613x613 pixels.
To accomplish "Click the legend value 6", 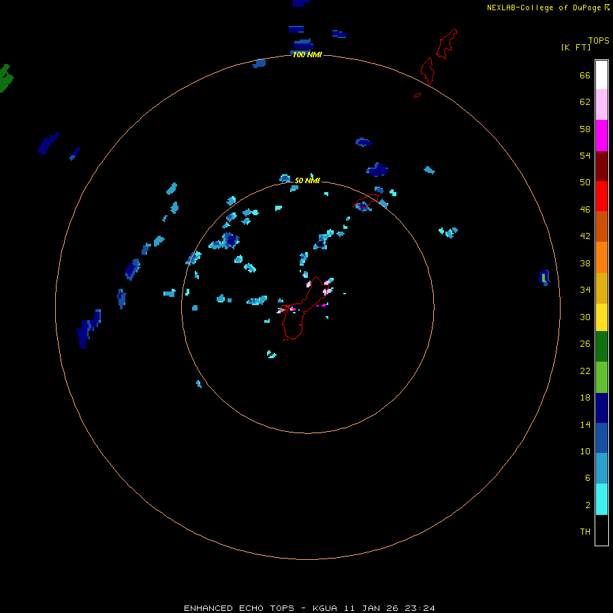I will pos(587,477).
